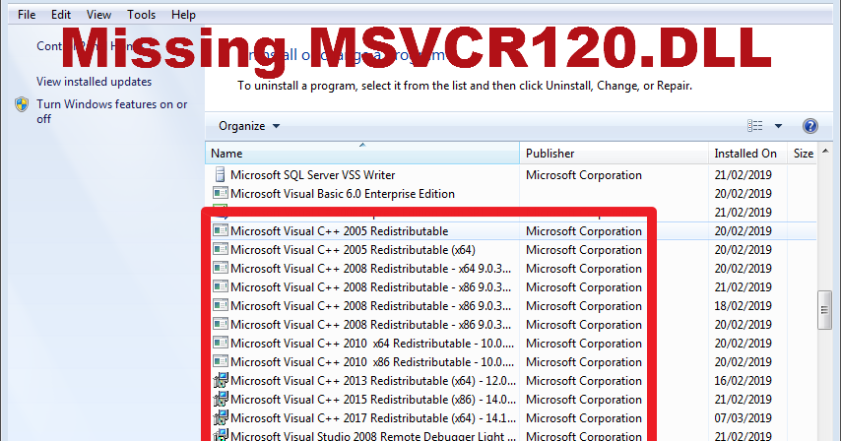Click the blue help icon
The height and width of the screenshot is (441, 841).
[809, 126]
